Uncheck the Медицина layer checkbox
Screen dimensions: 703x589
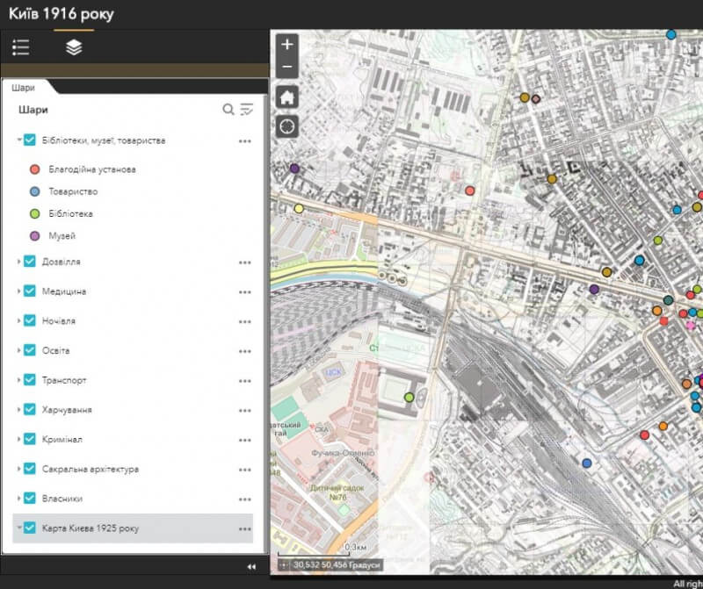(x=30, y=291)
